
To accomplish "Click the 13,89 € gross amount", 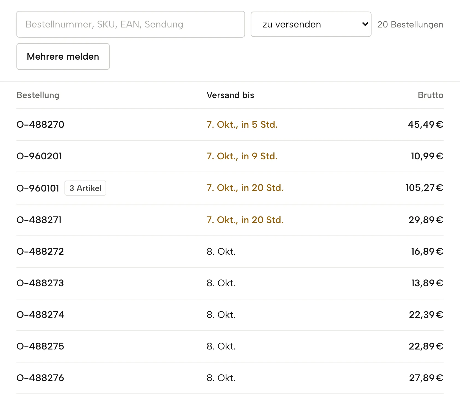I will (427, 283).
